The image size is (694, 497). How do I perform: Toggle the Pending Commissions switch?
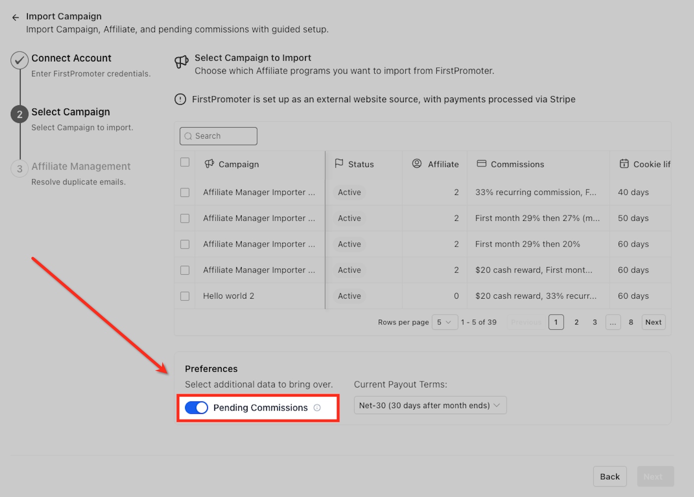(196, 408)
